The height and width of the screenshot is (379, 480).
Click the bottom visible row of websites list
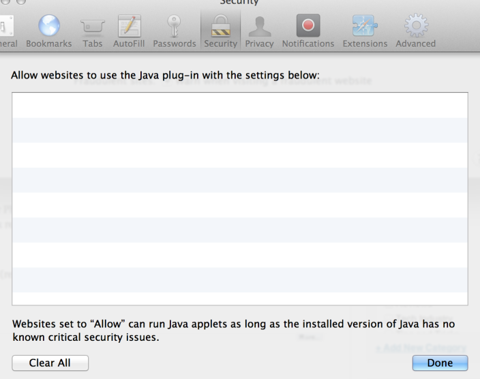click(240, 299)
